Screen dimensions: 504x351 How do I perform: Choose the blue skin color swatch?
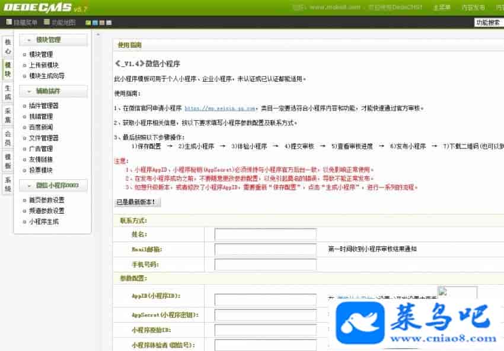point(95,22)
